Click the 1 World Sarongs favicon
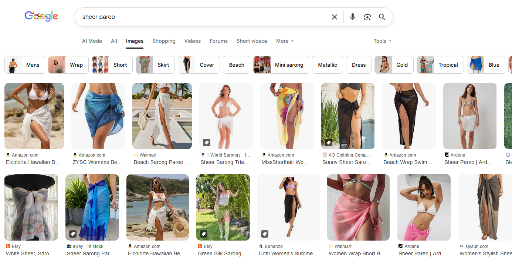512x259 pixels. (203, 155)
